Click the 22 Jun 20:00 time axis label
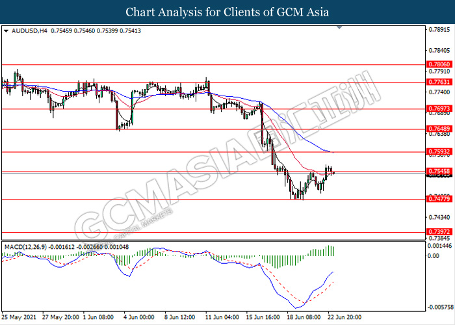 [344, 317]
